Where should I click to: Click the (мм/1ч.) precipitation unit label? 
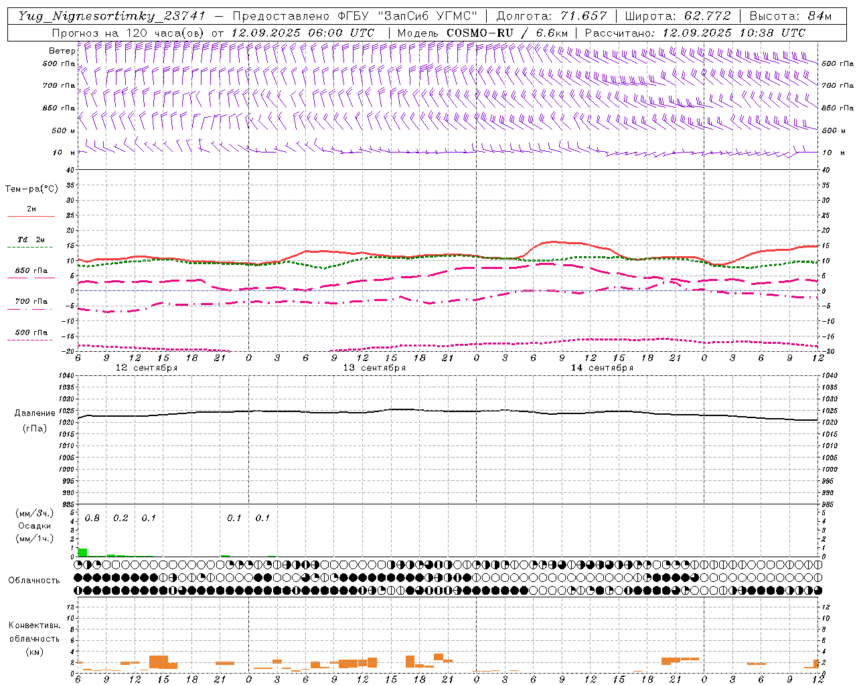(35, 538)
